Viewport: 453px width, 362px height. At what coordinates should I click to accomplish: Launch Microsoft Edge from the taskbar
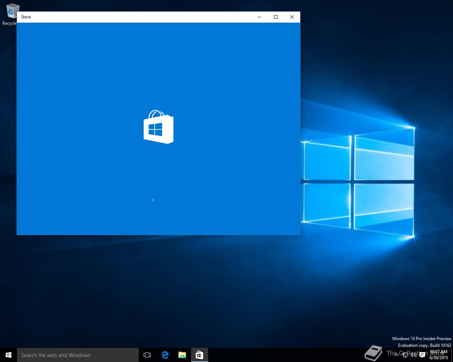[x=165, y=355]
